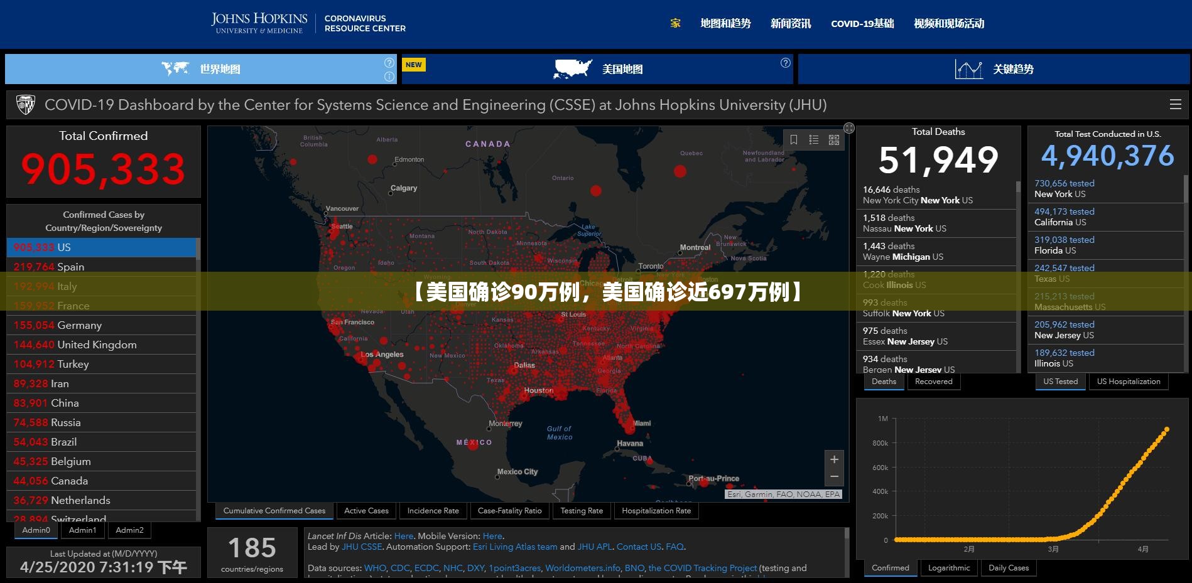This screenshot has width=1192, height=583.
Task: Zoom out of the map with minus
Action: (834, 477)
